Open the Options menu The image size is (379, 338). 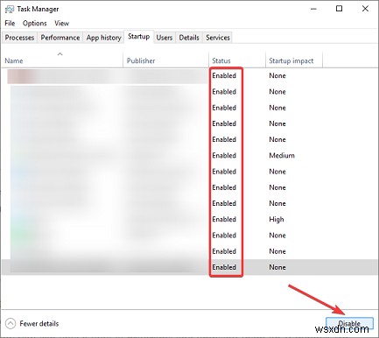34,24
